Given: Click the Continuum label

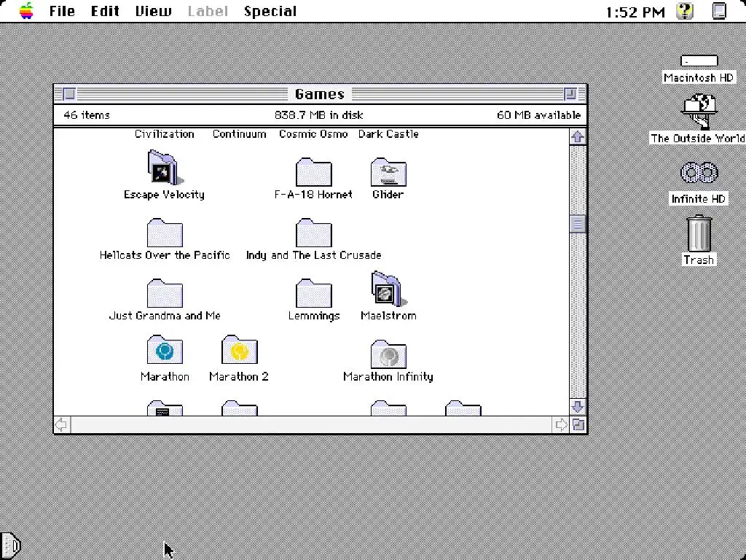Looking at the screenshot, I should click(x=239, y=134).
